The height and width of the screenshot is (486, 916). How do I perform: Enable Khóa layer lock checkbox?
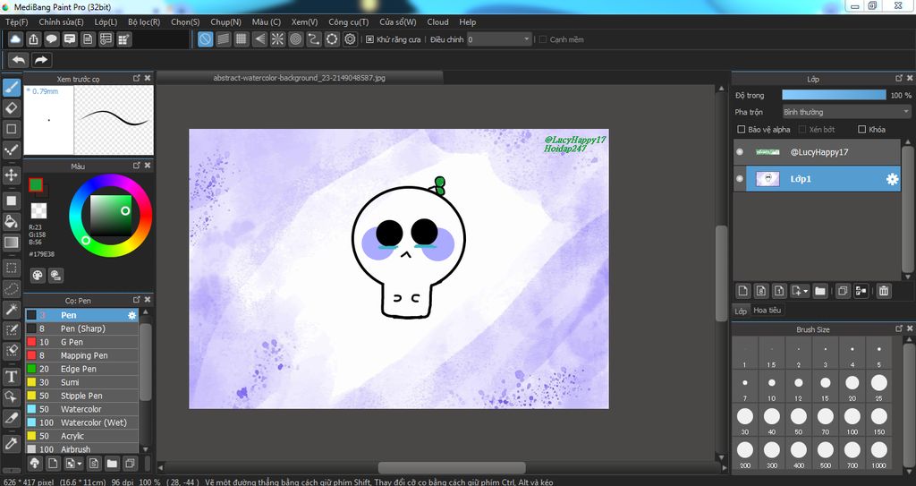[x=861, y=129]
